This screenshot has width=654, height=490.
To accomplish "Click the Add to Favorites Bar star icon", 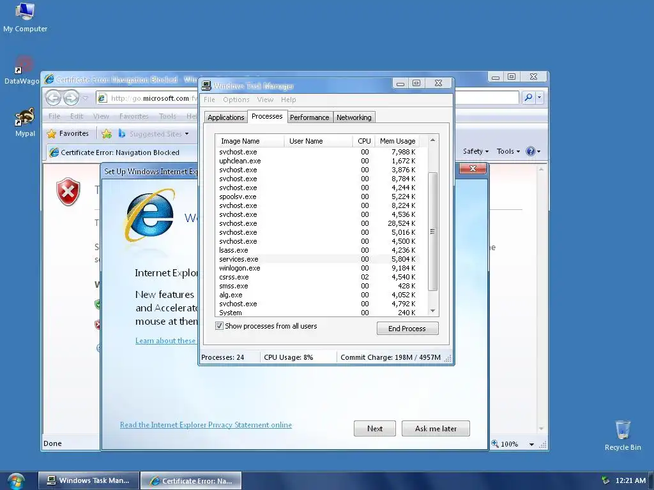I will tap(107, 134).
